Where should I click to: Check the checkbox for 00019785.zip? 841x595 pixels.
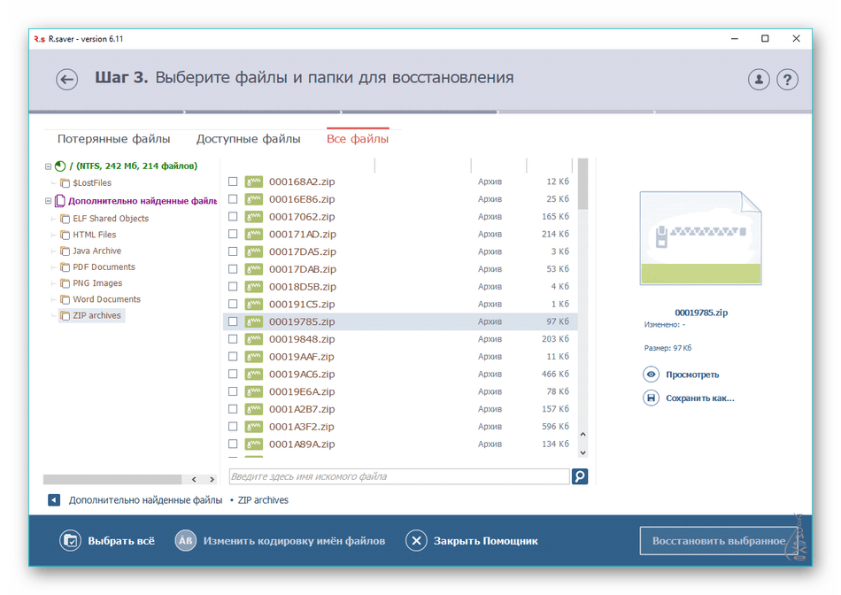click(x=233, y=321)
